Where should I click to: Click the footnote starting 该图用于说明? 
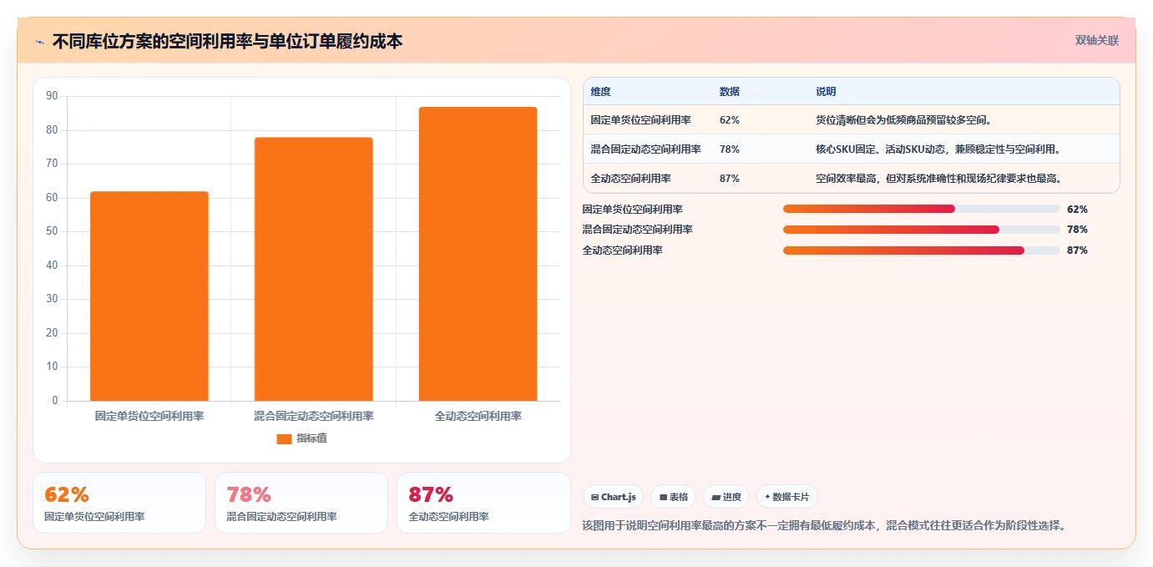(824, 526)
